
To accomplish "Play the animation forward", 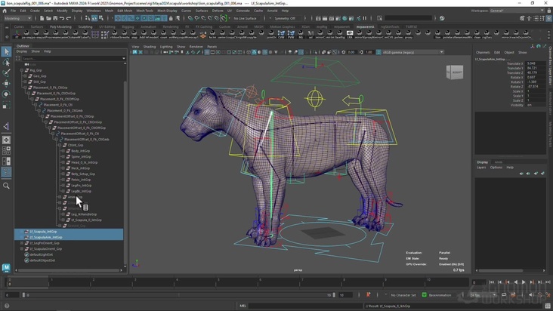I will (524, 282).
